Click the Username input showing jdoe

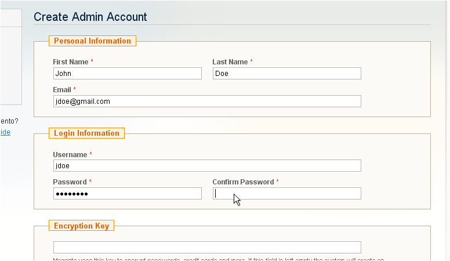pyautogui.click(x=206, y=166)
